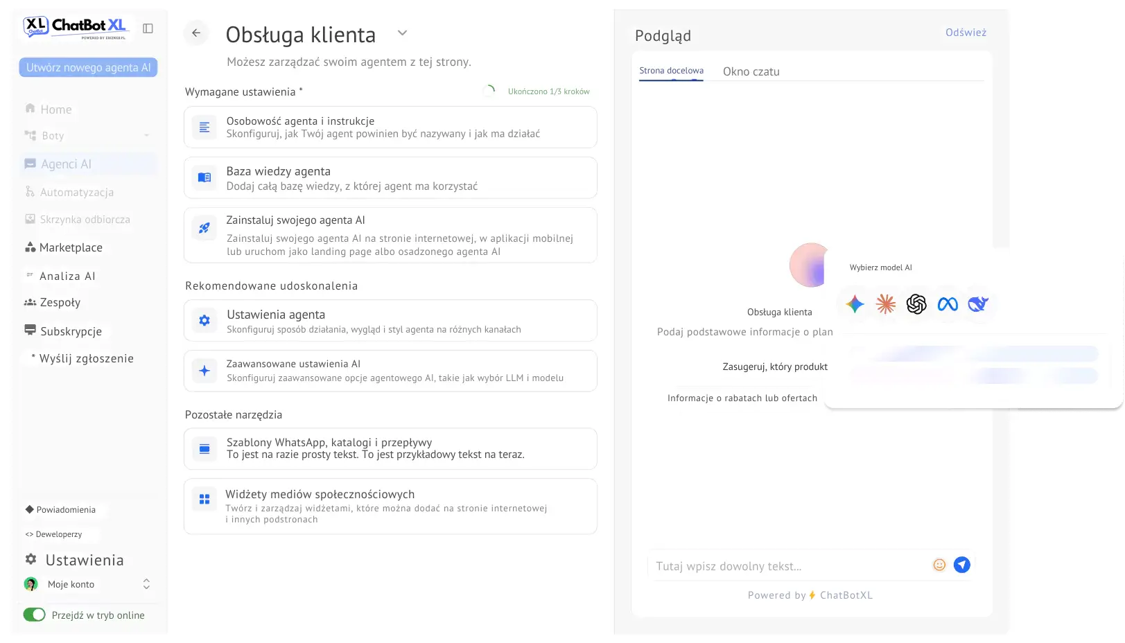Expand the Boty sidebar submenu

click(x=146, y=135)
